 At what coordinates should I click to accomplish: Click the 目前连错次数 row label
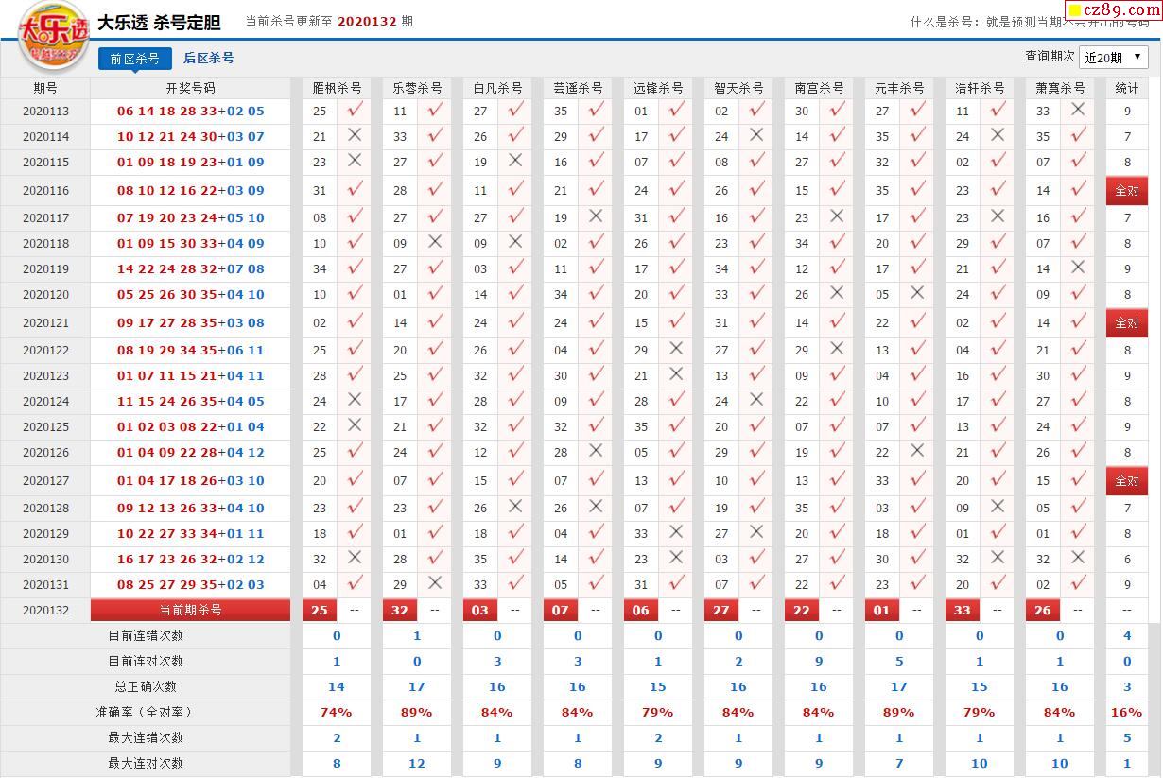(146, 636)
